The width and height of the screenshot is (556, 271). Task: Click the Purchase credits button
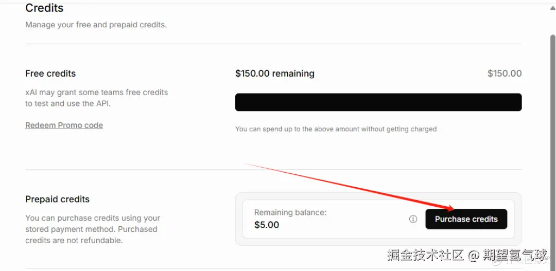coord(466,219)
